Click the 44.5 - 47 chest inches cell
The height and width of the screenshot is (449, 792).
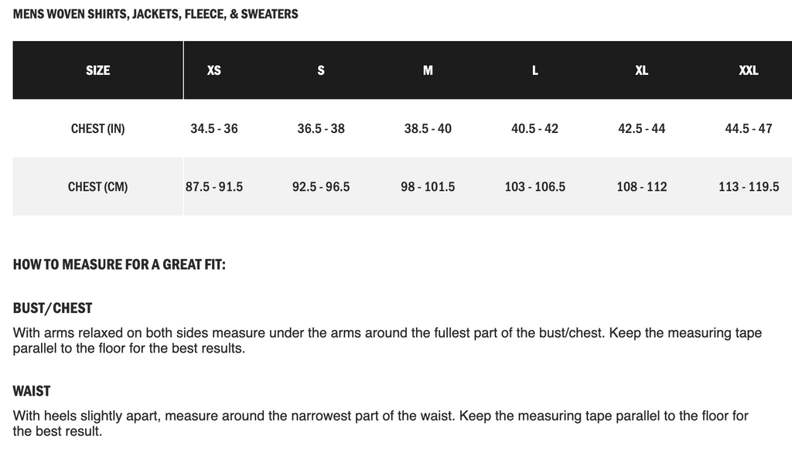pyautogui.click(x=749, y=128)
